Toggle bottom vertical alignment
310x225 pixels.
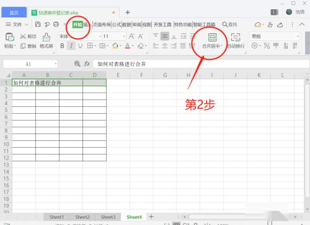174,36
